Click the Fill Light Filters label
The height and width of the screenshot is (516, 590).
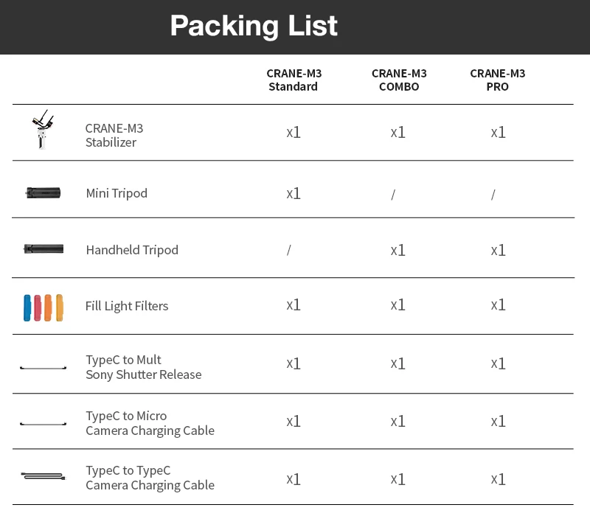point(127,306)
